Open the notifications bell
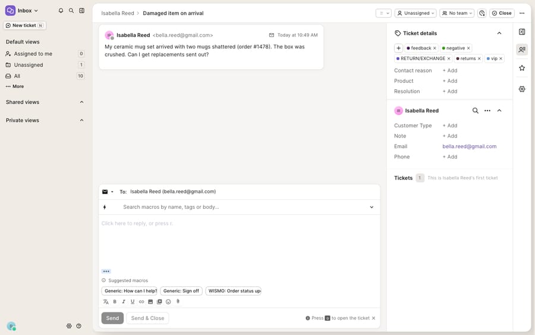The width and height of the screenshot is (535, 335). point(61,11)
